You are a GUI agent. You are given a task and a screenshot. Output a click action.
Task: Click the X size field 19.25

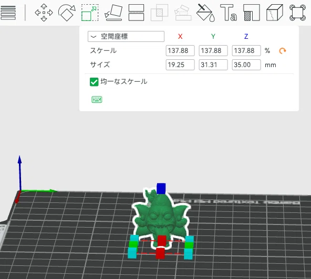tap(180, 65)
